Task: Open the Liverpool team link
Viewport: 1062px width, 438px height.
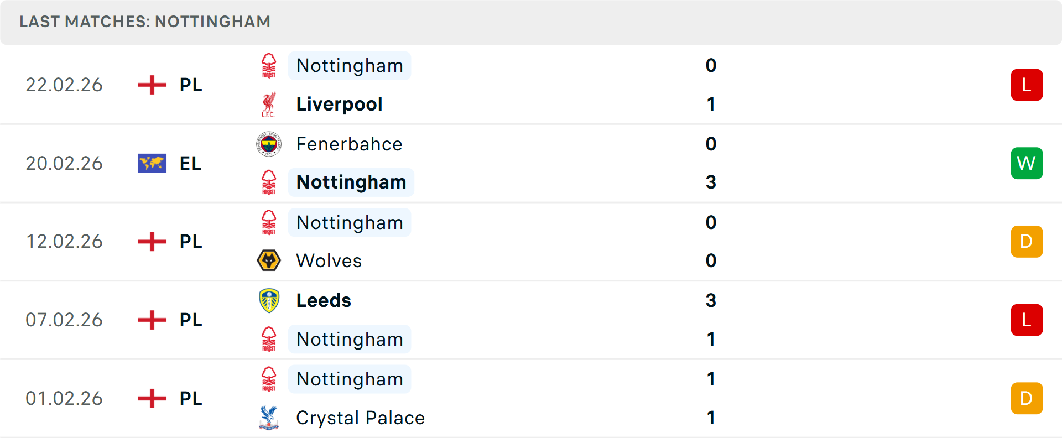Action: tap(339, 105)
